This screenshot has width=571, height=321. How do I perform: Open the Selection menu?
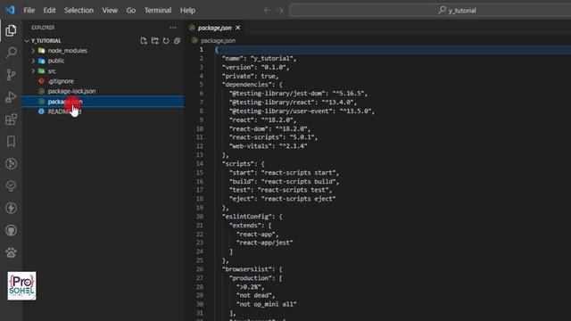79,10
